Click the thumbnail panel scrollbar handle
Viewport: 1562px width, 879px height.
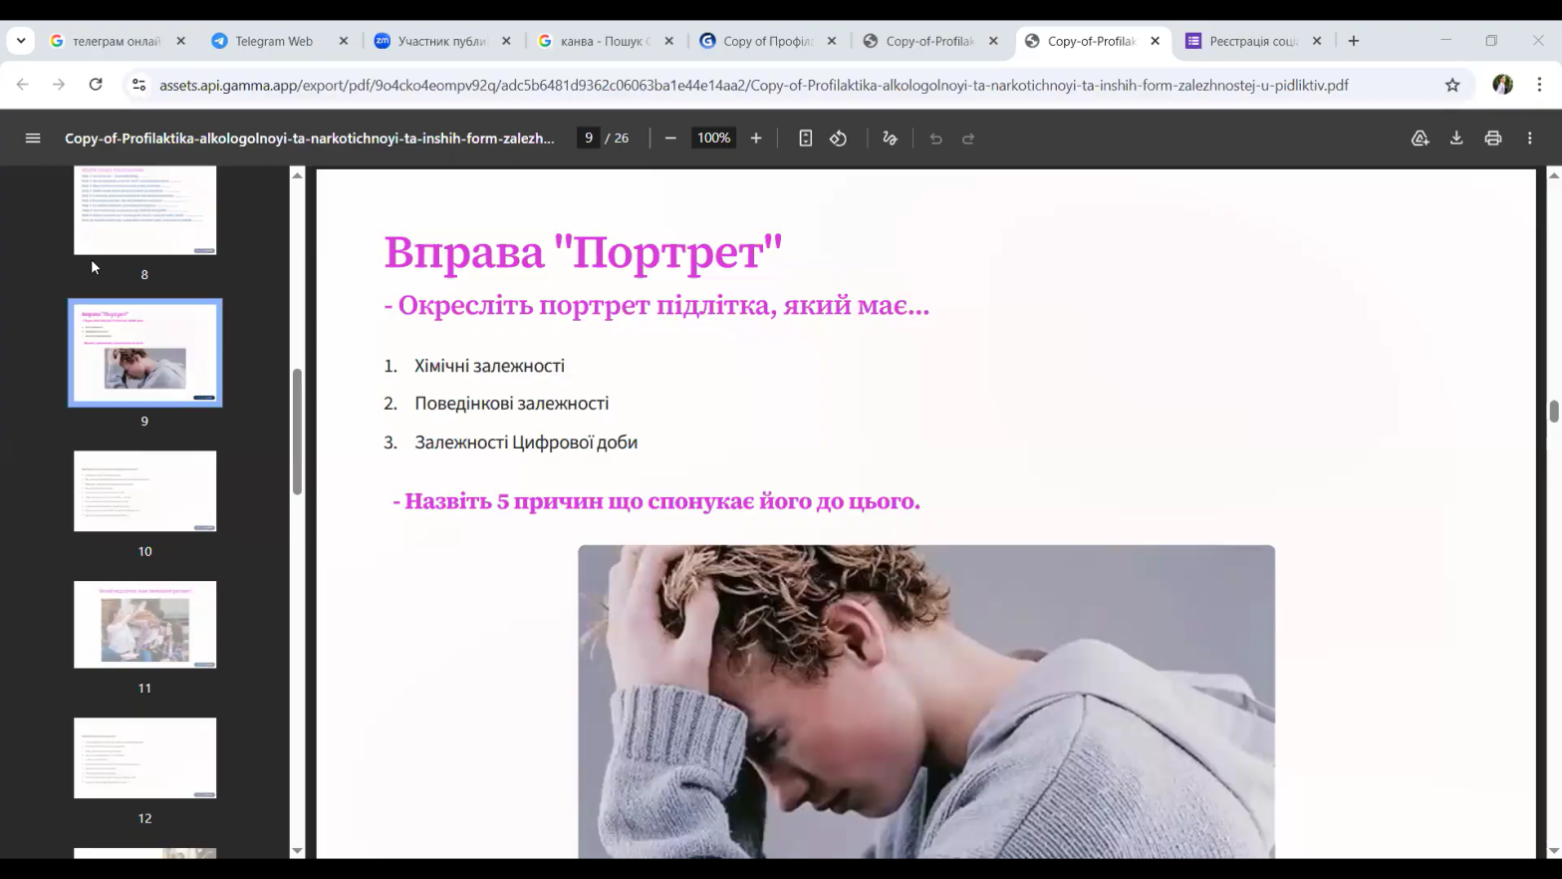297,432
